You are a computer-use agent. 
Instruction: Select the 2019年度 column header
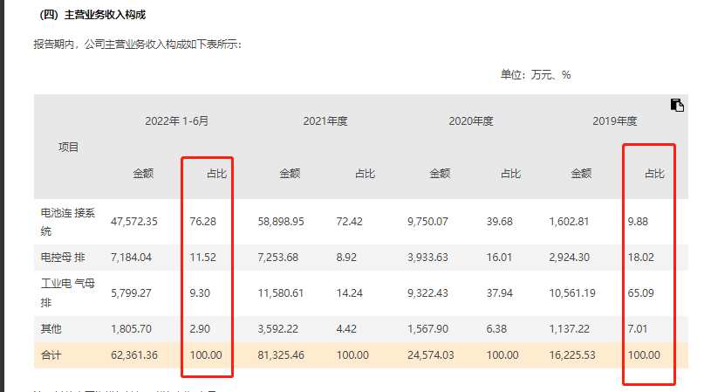615,121
